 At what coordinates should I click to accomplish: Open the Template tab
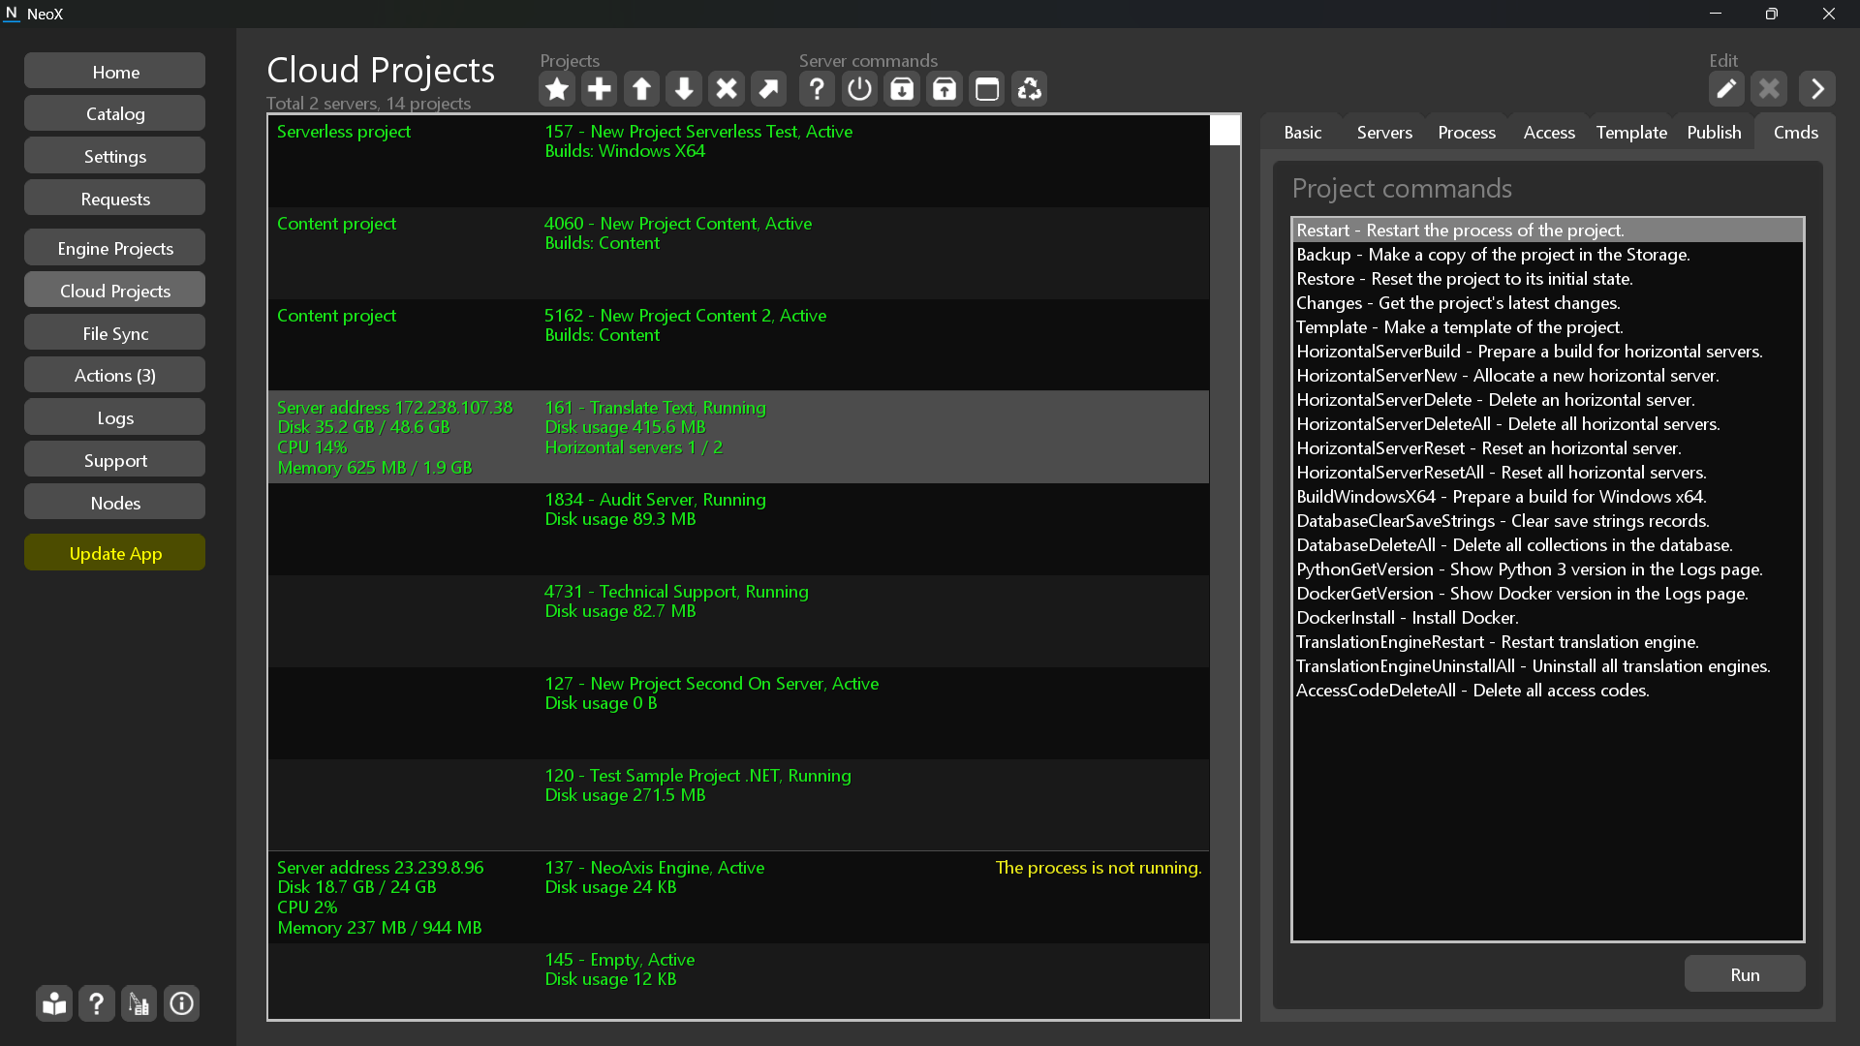1631,133
